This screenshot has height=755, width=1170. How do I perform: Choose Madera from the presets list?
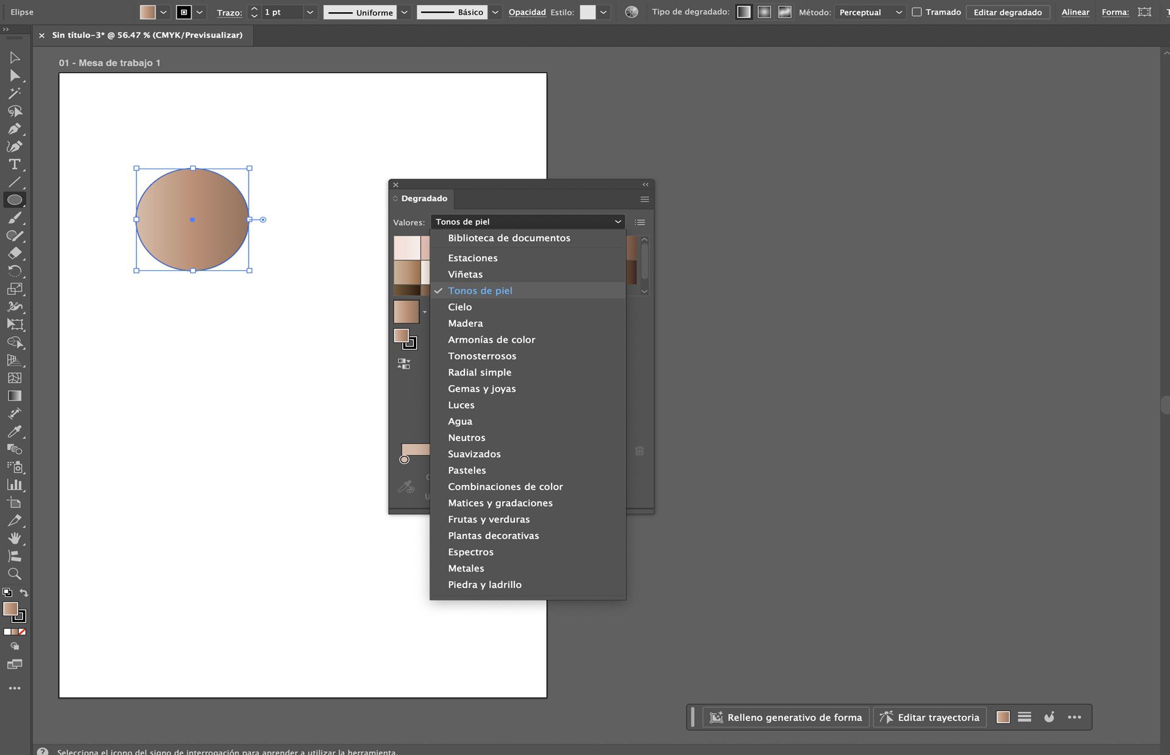tap(465, 323)
